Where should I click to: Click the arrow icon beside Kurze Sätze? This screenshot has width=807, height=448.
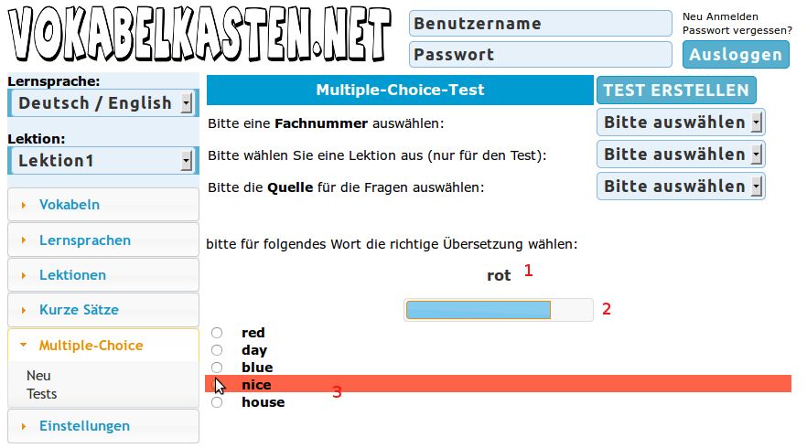click(x=23, y=310)
